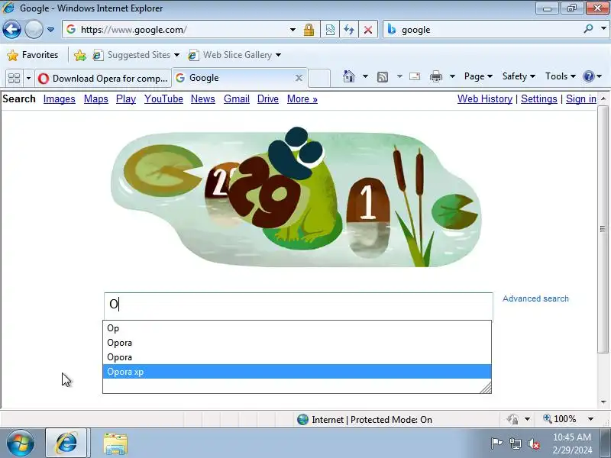Screen dimensions: 611x458
Task: Open the Drive link
Action: click(268, 99)
